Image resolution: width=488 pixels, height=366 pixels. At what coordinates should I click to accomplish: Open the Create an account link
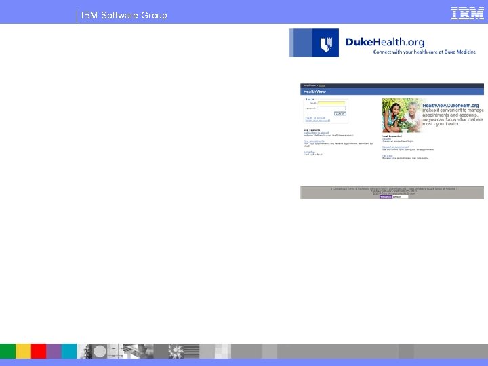coord(315,118)
